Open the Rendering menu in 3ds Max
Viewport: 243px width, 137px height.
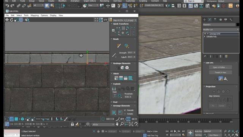click(x=104, y=1)
